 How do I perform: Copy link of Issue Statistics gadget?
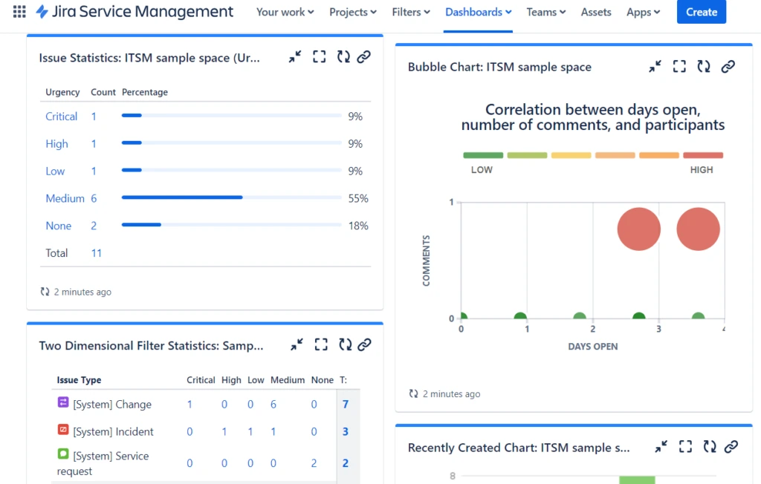[x=364, y=56]
